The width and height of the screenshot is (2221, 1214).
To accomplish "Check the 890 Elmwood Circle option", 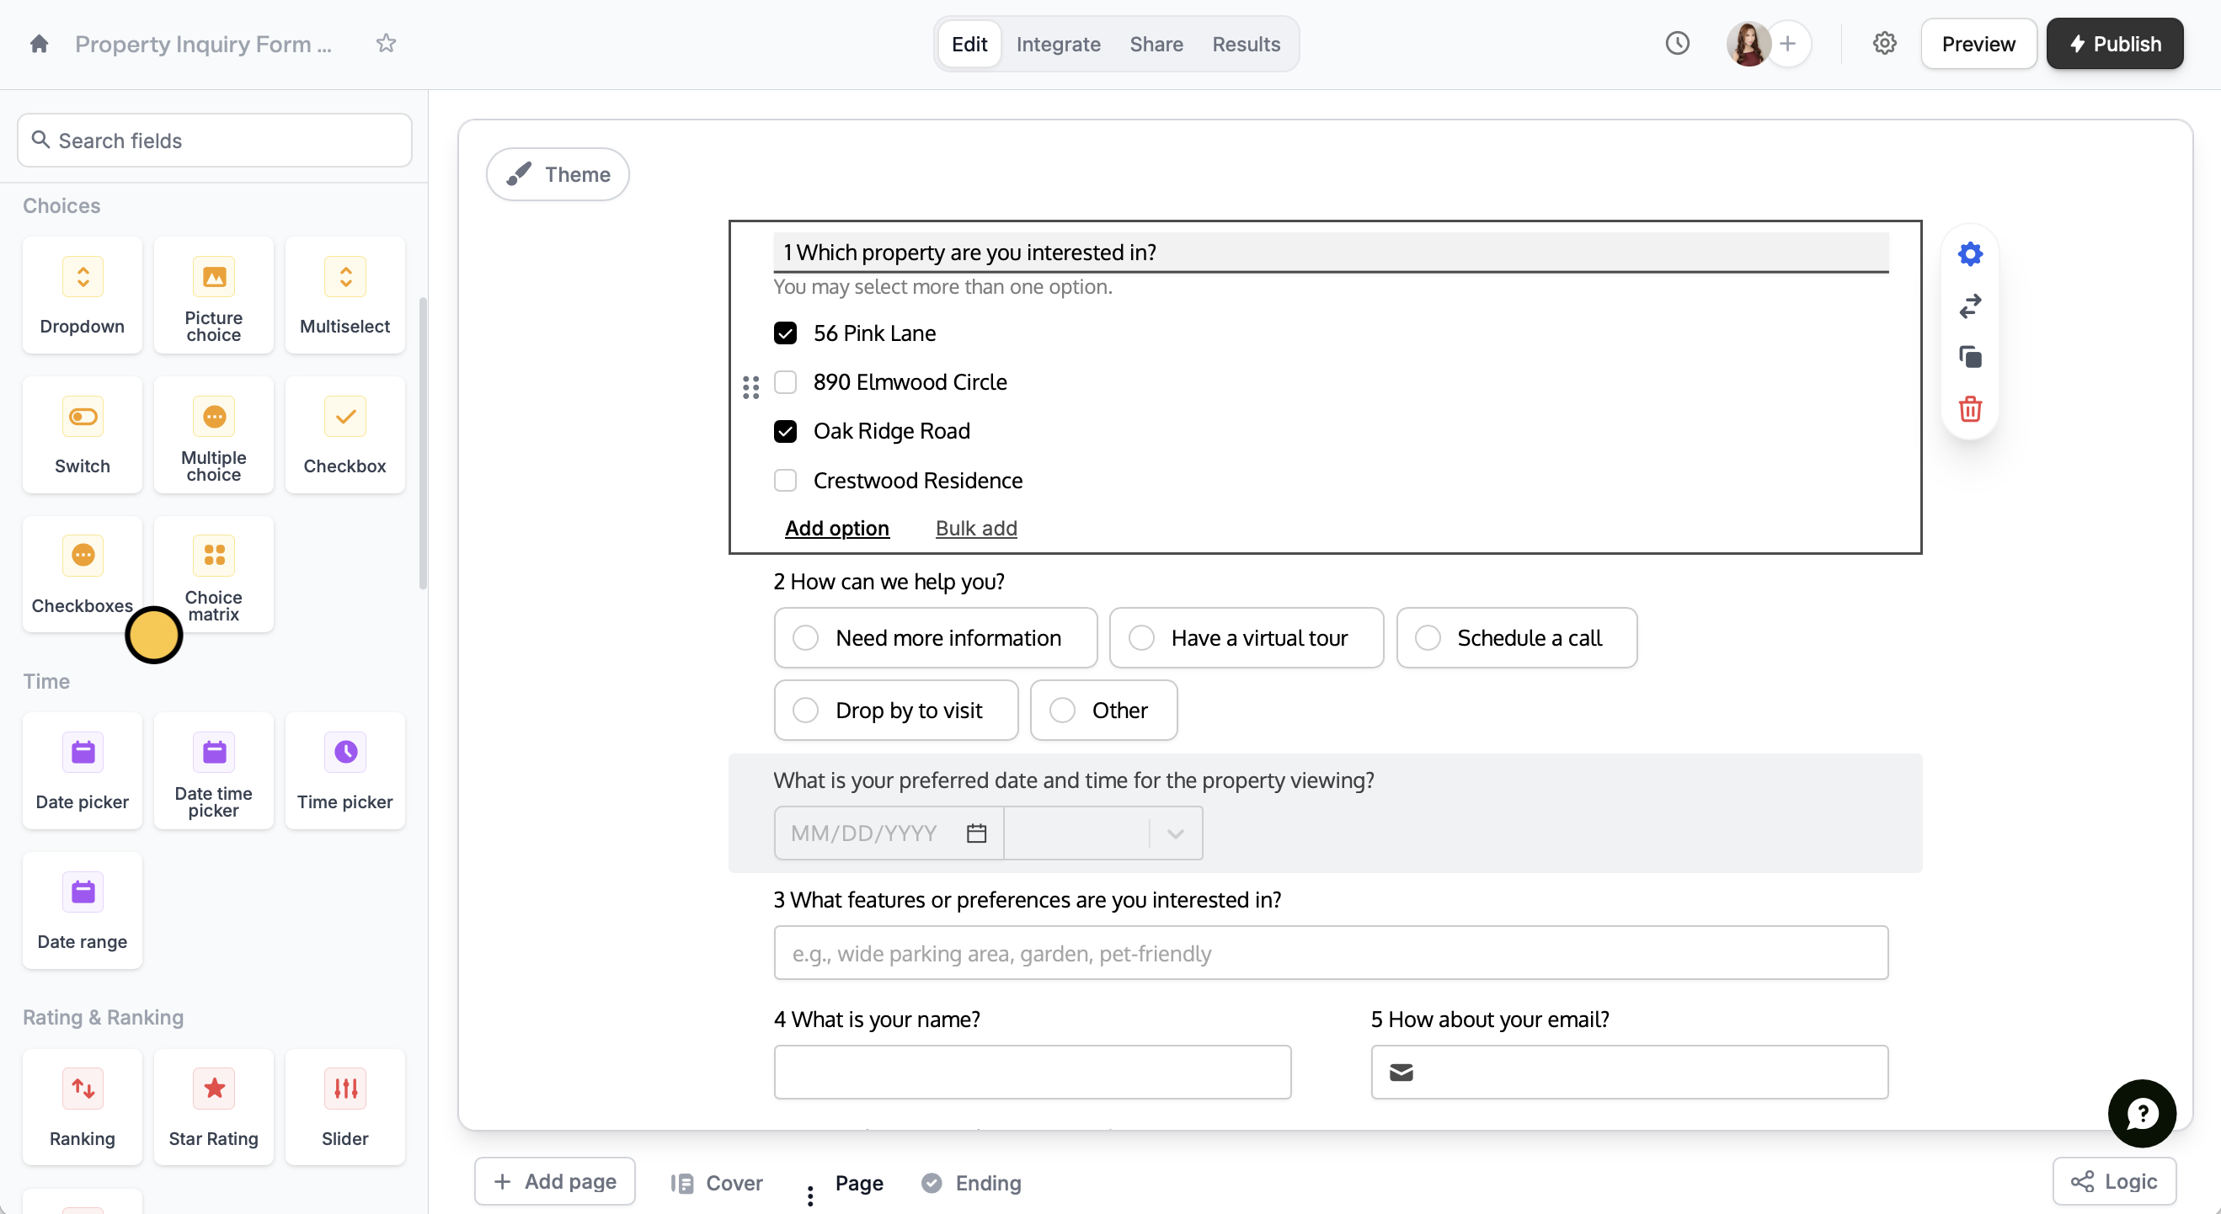I will [785, 381].
